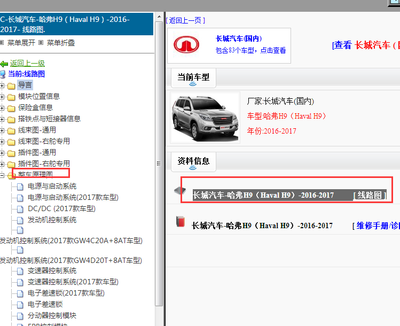Click the 返回上一页 link
Viewport: 400px width, 326px height.
click(x=185, y=20)
